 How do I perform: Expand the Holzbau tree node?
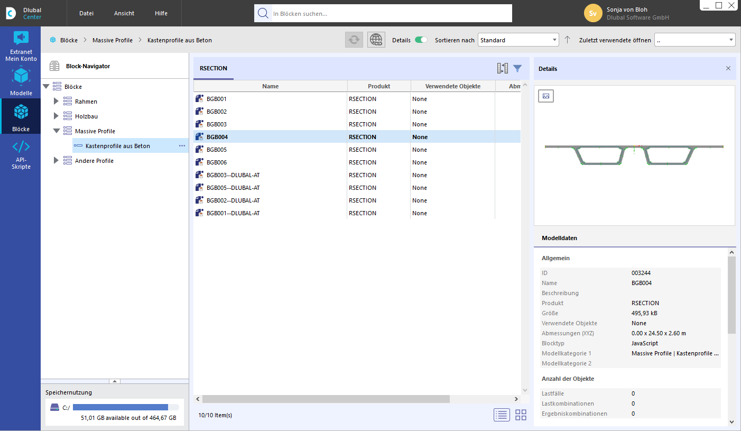(56, 116)
